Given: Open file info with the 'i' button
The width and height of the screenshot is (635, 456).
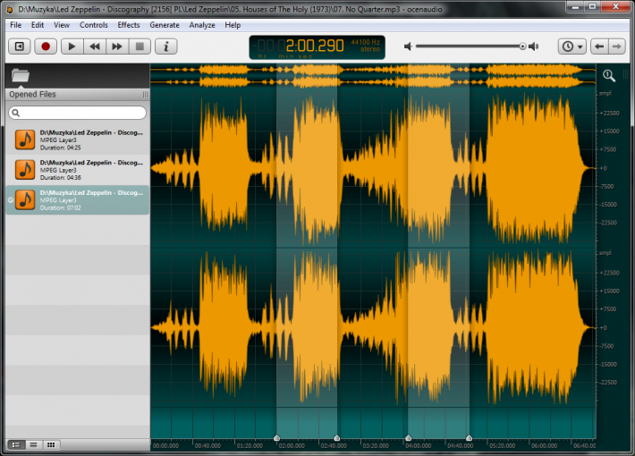Looking at the screenshot, I should (166, 46).
